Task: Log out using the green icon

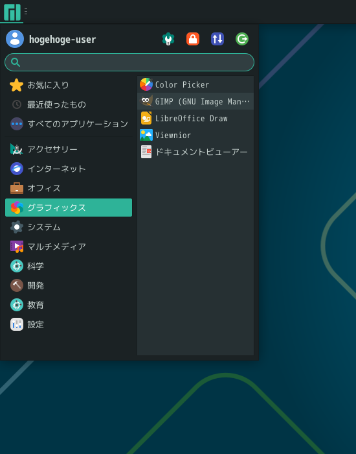Action: click(x=242, y=39)
